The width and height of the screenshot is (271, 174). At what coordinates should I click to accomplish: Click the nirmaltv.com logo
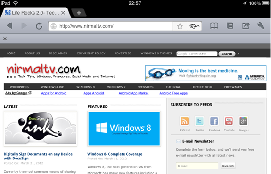(43, 69)
